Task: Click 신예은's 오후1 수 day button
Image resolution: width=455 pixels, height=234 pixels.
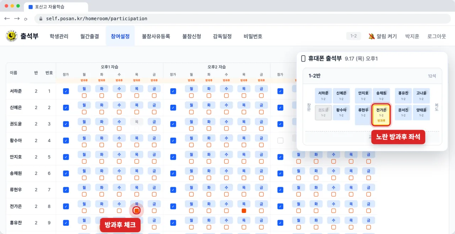Action: pos(119,105)
